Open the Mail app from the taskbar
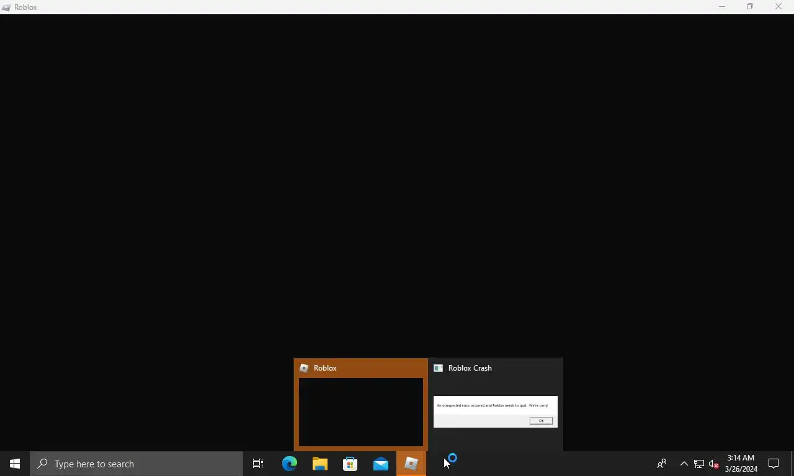This screenshot has width=794, height=476. click(x=381, y=464)
